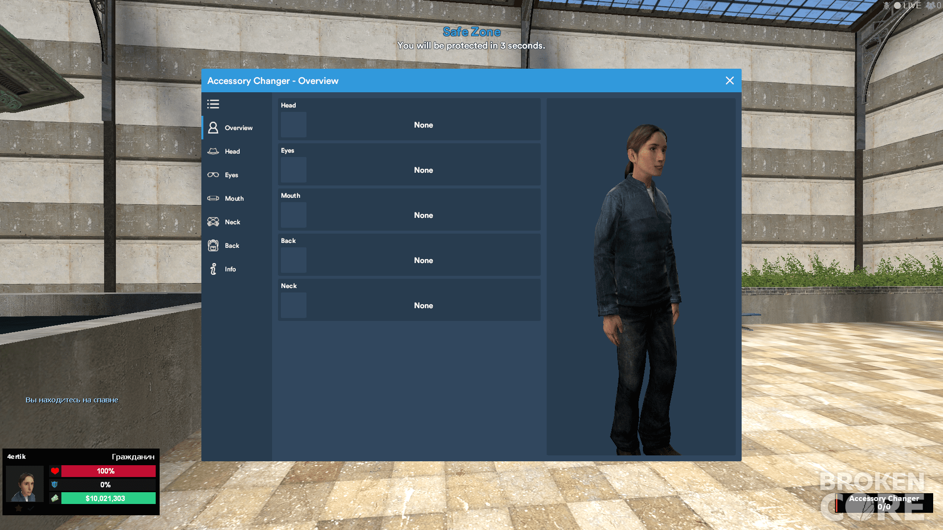The image size is (943, 530).
Task: Click the Info icon in sidebar
Action: [x=213, y=269]
